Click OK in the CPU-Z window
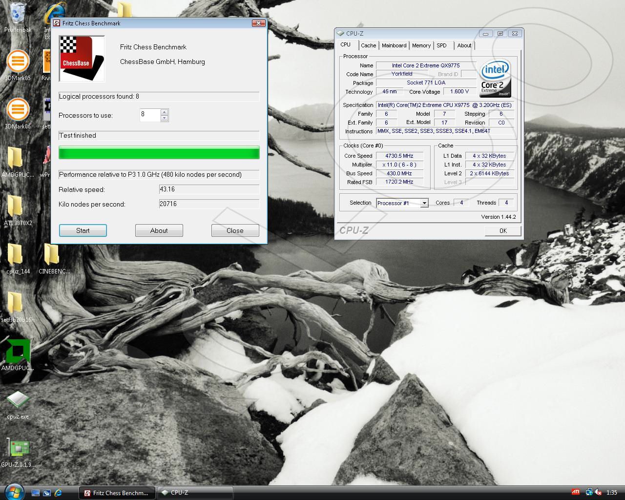This screenshot has width=625, height=500. point(503,231)
